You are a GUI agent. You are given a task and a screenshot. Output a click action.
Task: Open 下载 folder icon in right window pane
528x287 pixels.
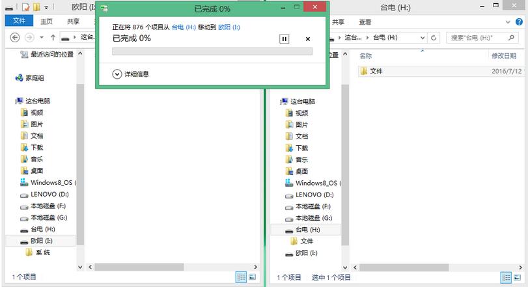click(289, 148)
